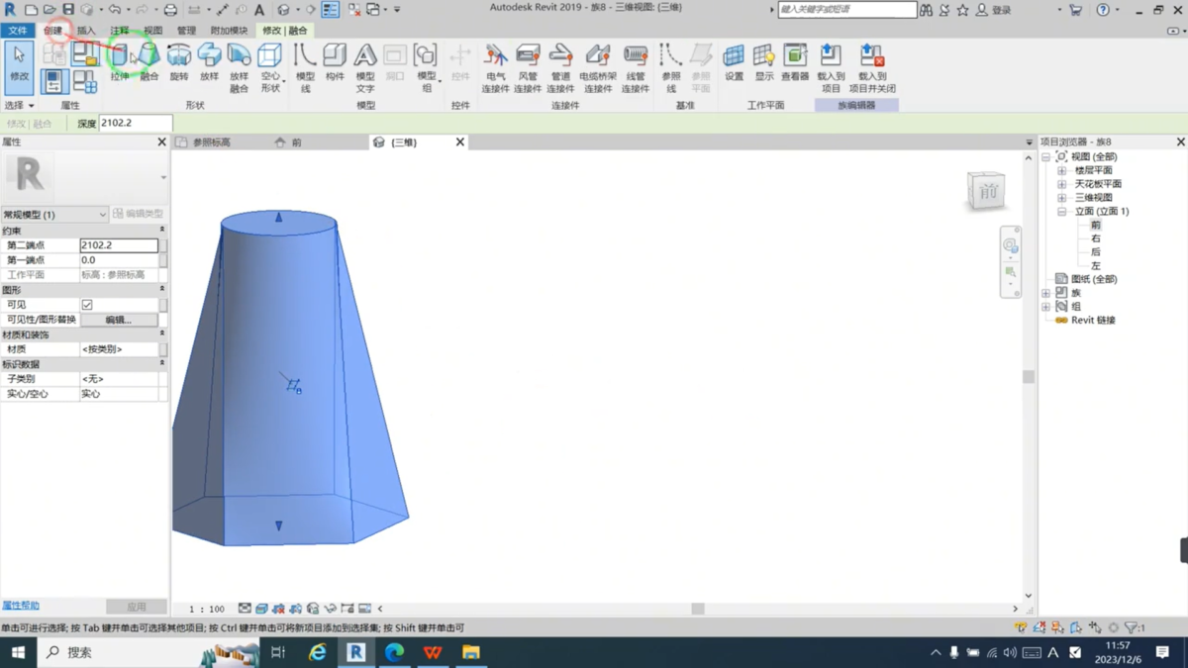Add a 风管连接件 duct connector
Screen dimensions: 1188x668
click(x=528, y=67)
